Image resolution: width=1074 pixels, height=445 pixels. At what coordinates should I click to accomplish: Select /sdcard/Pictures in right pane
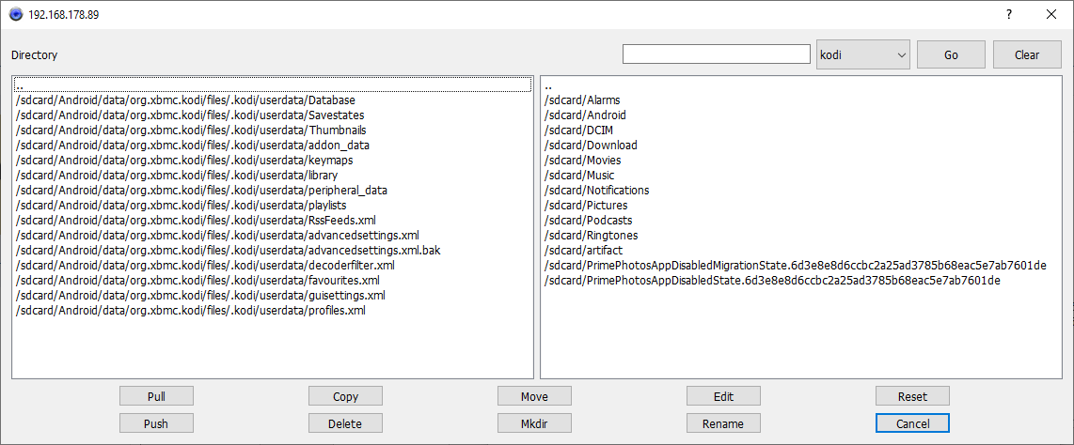(x=801, y=206)
